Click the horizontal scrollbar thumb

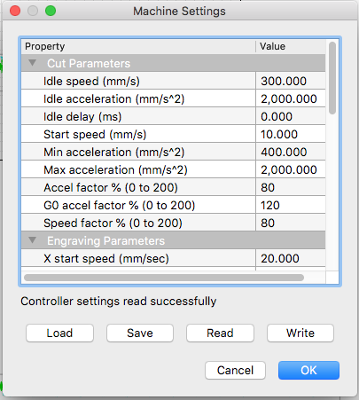point(164,278)
